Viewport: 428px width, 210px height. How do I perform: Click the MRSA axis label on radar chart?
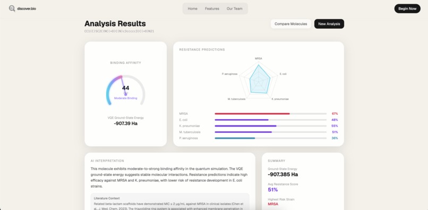(x=259, y=58)
